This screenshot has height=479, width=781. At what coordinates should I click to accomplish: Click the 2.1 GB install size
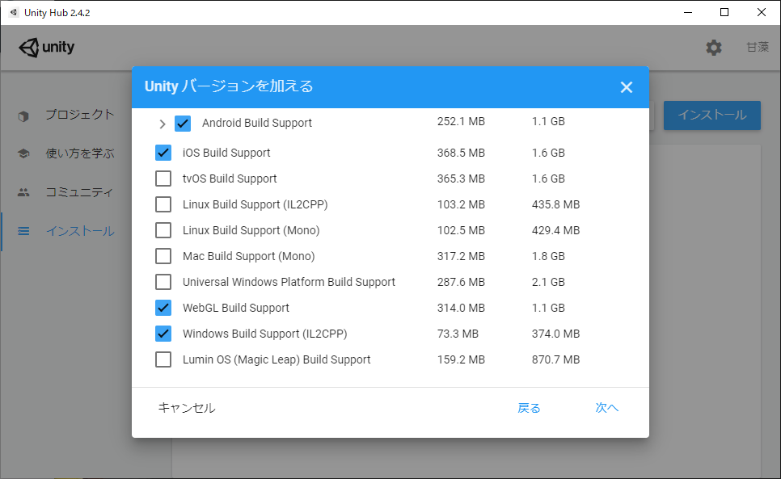[x=548, y=282]
